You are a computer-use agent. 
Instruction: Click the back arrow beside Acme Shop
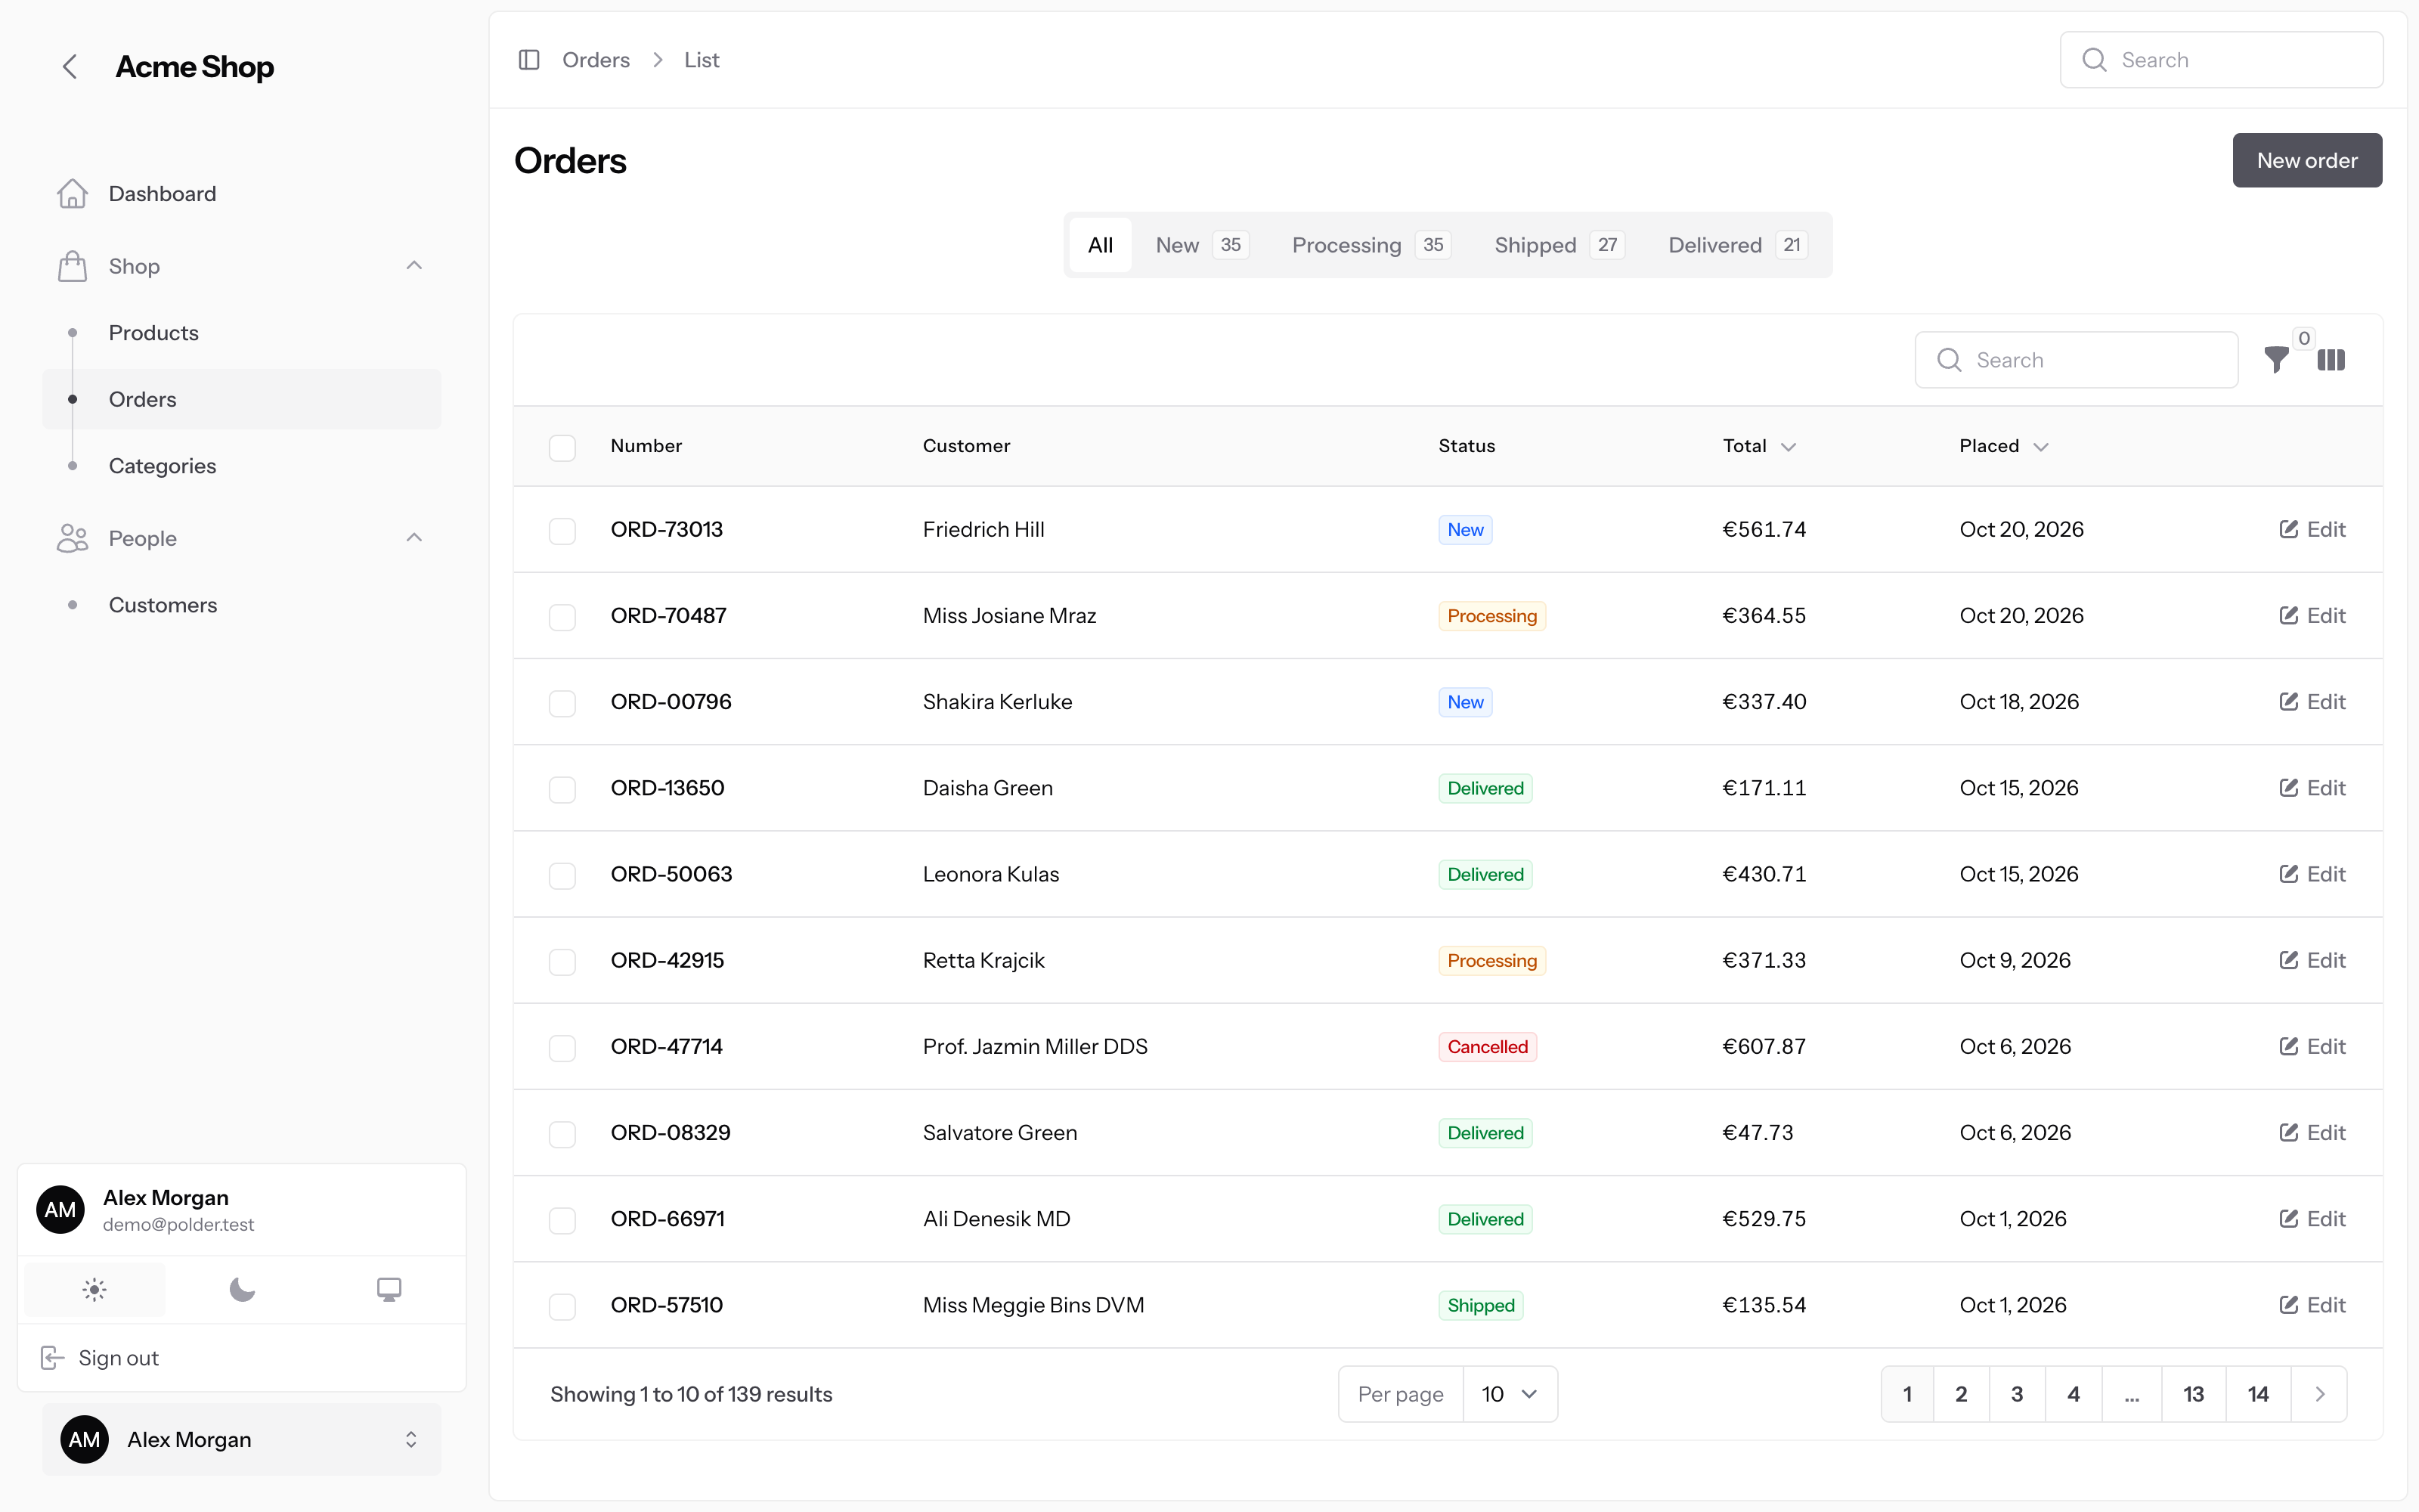pyautogui.click(x=70, y=67)
